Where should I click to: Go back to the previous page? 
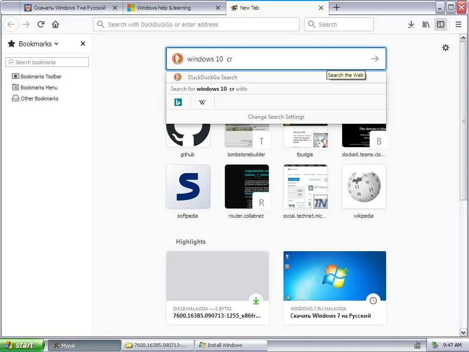point(11,25)
